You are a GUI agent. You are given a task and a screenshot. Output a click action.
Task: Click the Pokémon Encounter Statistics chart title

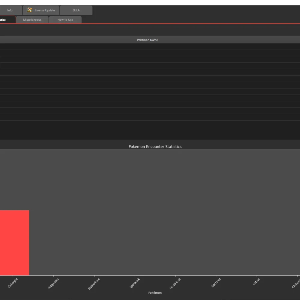(155, 147)
